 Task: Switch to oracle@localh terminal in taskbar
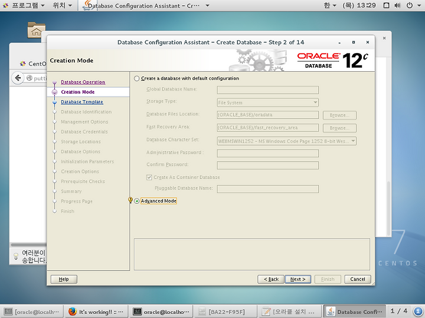(x=32, y=312)
